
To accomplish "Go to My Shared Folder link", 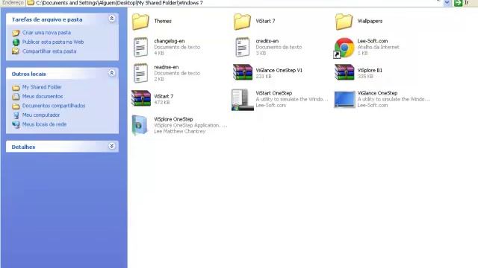I will pyautogui.click(x=42, y=87).
